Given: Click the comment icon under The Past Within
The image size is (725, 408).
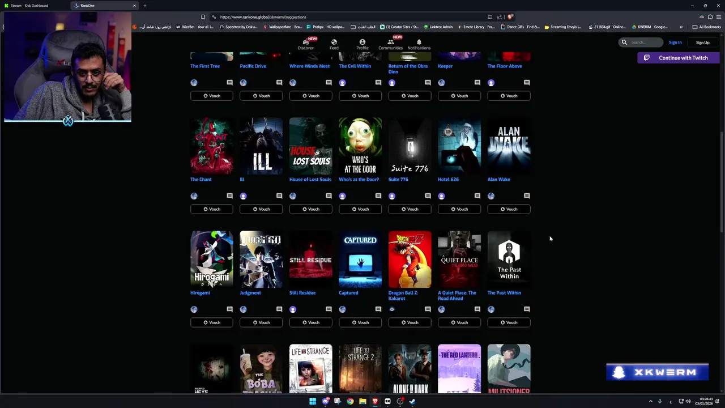Looking at the screenshot, I should tap(527, 309).
